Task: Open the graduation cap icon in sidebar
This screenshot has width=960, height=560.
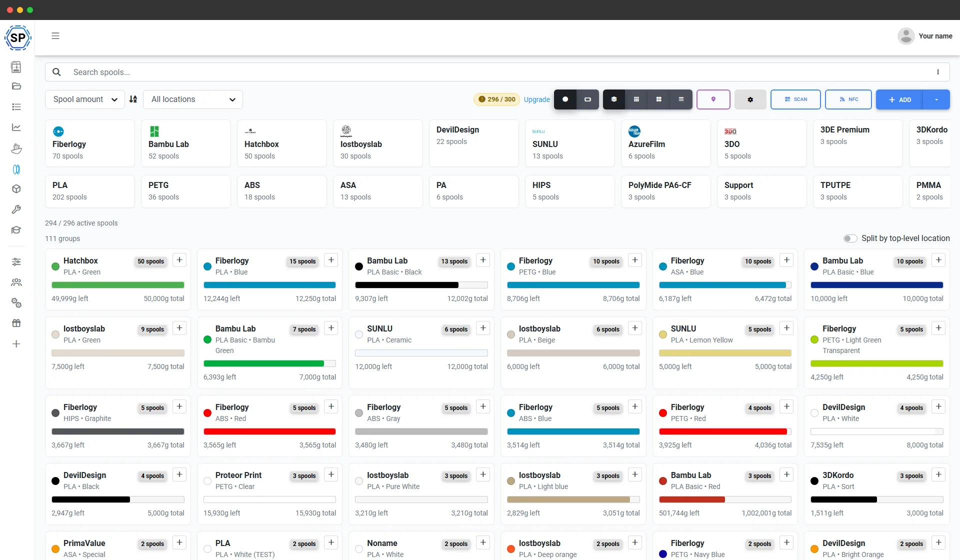Action: click(16, 230)
